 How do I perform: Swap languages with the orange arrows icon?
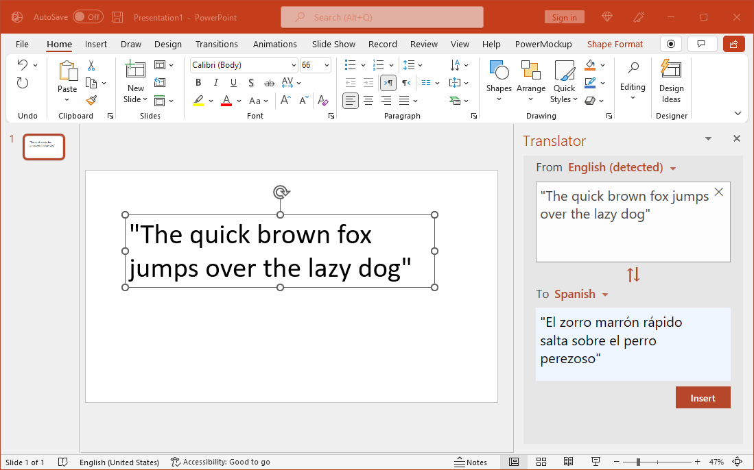coord(633,275)
